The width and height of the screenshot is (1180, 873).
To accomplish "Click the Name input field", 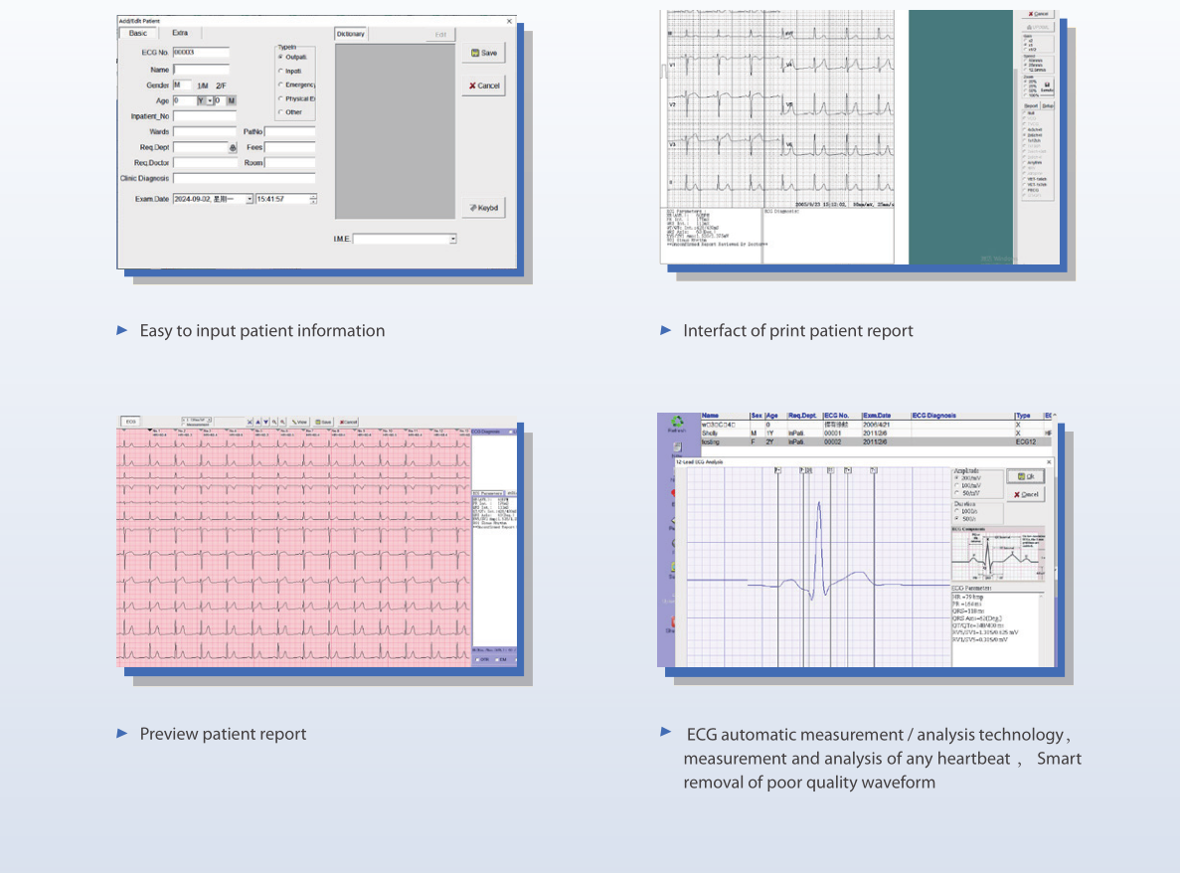I will coord(201,70).
